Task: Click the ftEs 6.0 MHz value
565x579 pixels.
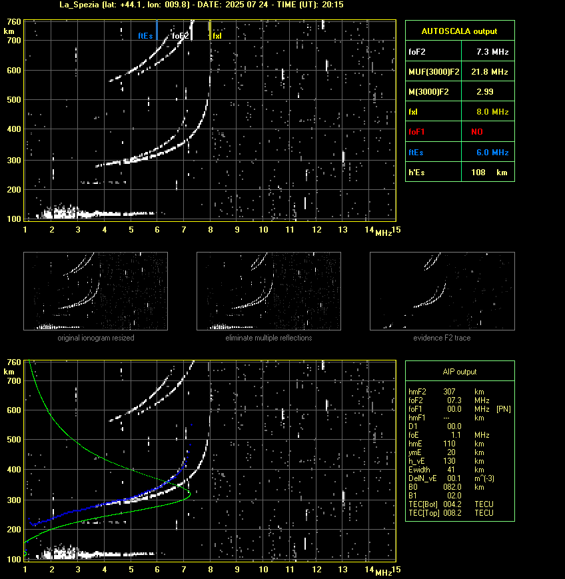Action: 492,152
